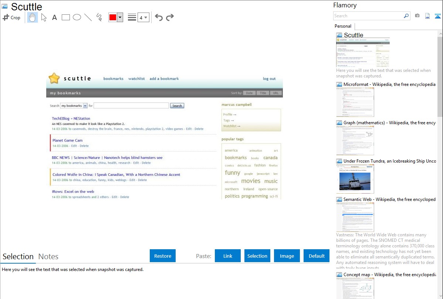443x299 pixels.
Task: Click the magnifier search icon
Action: click(406, 16)
